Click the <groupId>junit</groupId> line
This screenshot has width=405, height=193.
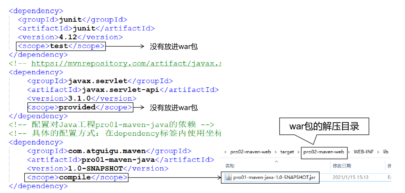pyautogui.click(x=73, y=20)
